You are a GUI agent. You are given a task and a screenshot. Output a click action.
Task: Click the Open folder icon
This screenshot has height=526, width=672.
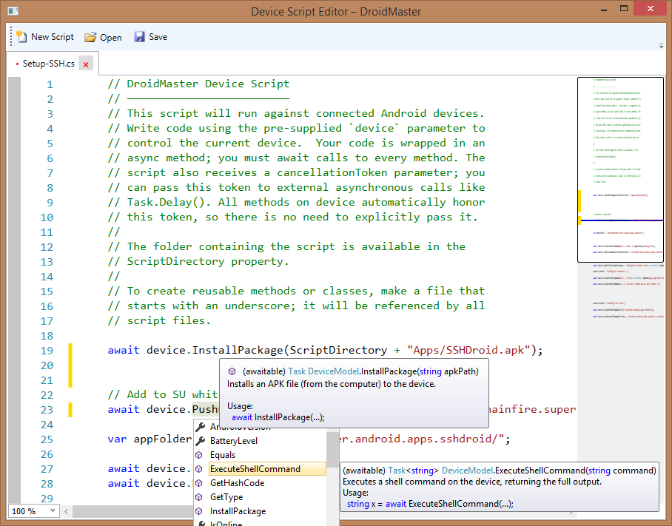[x=90, y=37]
